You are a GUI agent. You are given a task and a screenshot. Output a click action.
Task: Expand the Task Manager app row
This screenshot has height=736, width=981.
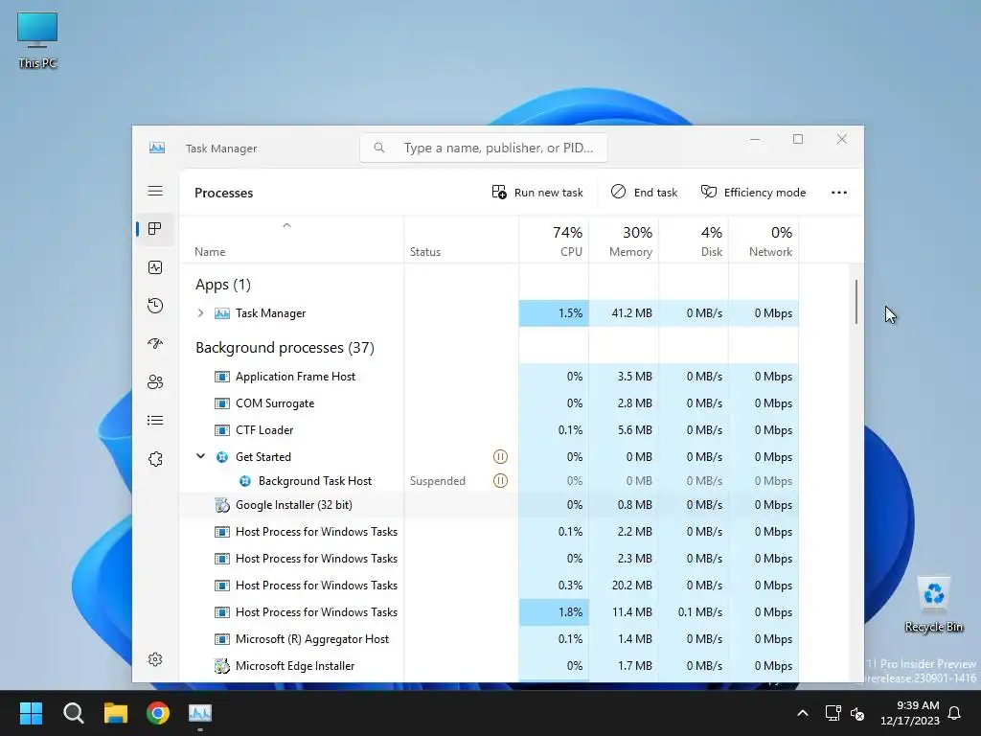(200, 313)
